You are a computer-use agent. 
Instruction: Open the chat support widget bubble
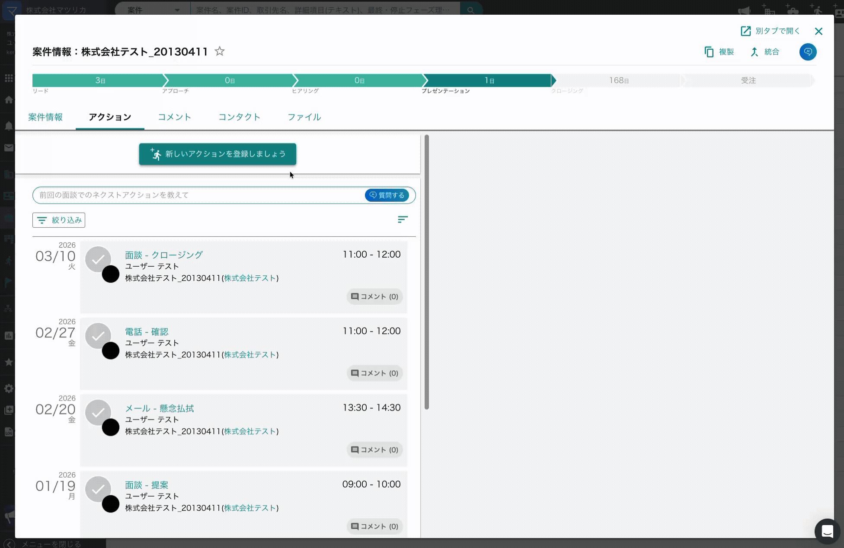click(x=827, y=531)
